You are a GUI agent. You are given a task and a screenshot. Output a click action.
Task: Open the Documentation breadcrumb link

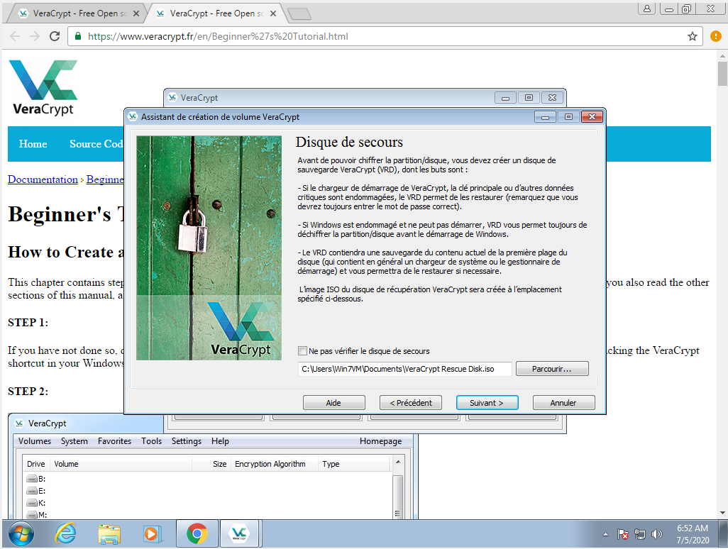click(43, 179)
